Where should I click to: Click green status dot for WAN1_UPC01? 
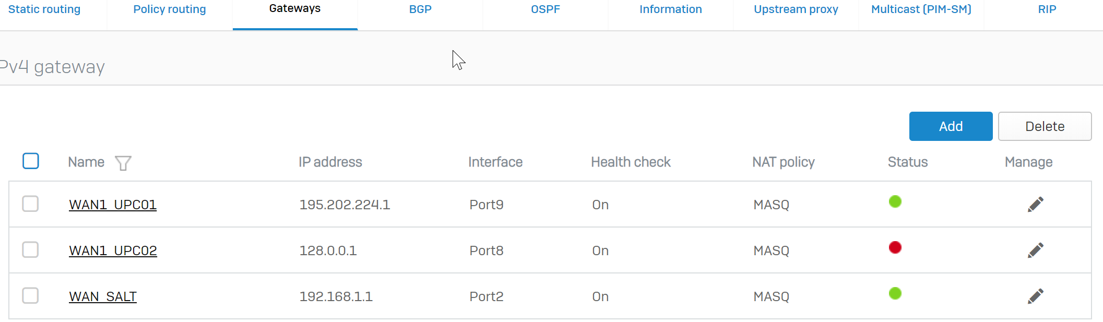[x=895, y=201]
